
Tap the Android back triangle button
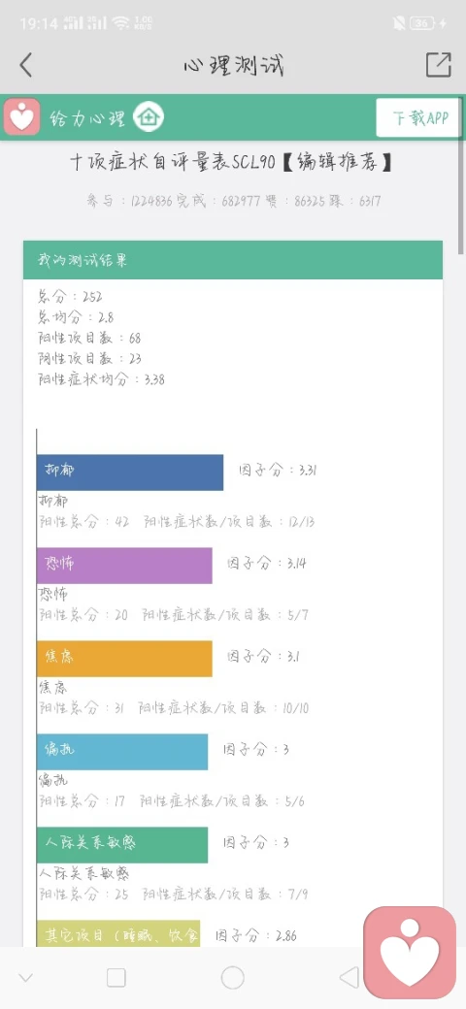349,978
